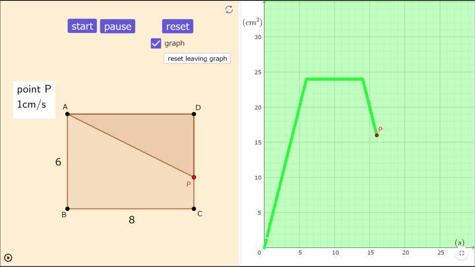Viewport: 475px width, 267px height.
Task: Click 'reset leaving graph' button
Action: click(x=197, y=58)
